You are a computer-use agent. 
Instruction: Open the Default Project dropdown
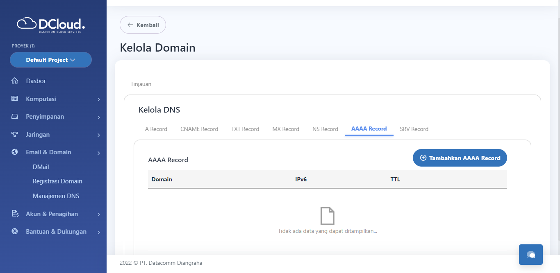click(51, 60)
